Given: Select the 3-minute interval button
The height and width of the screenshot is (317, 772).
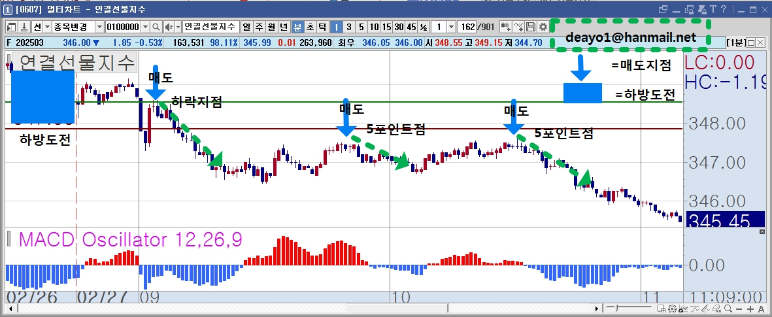Looking at the screenshot, I should click(x=348, y=27).
